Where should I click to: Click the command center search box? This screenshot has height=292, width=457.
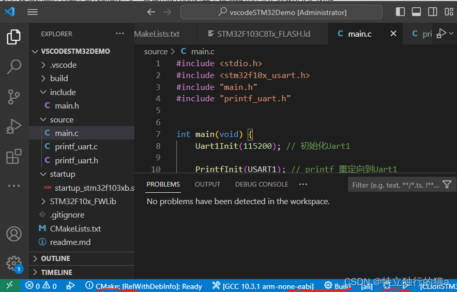coord(281,12)
